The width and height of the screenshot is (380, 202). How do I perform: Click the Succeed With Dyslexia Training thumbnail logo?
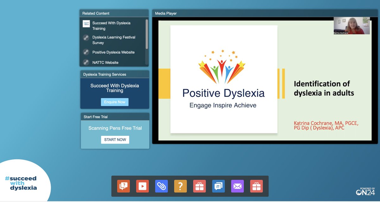(86, 24)
